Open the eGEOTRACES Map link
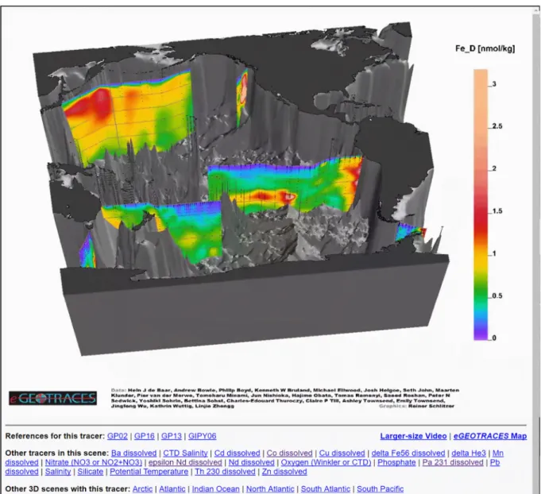This screenshot has width=541, height=494. click(x=490, y=436)
